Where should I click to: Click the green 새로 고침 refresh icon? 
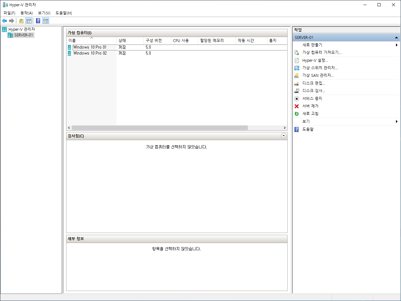[x=297, y=114]
